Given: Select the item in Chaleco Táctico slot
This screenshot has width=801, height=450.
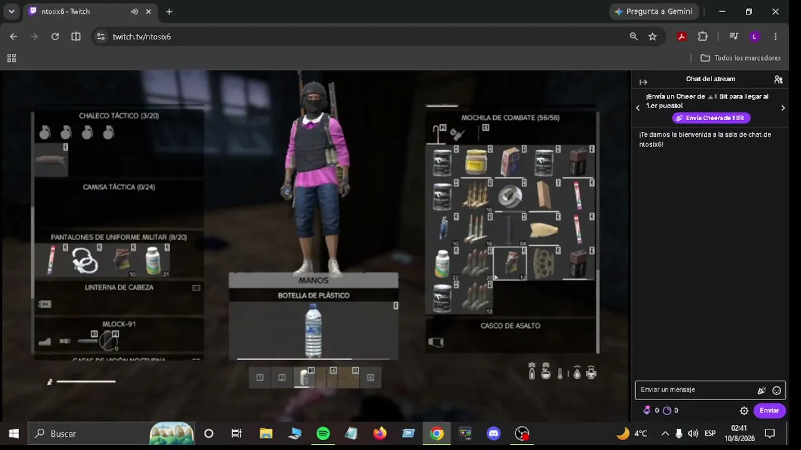Looking at the screenshot, I should tap(51, 159).
